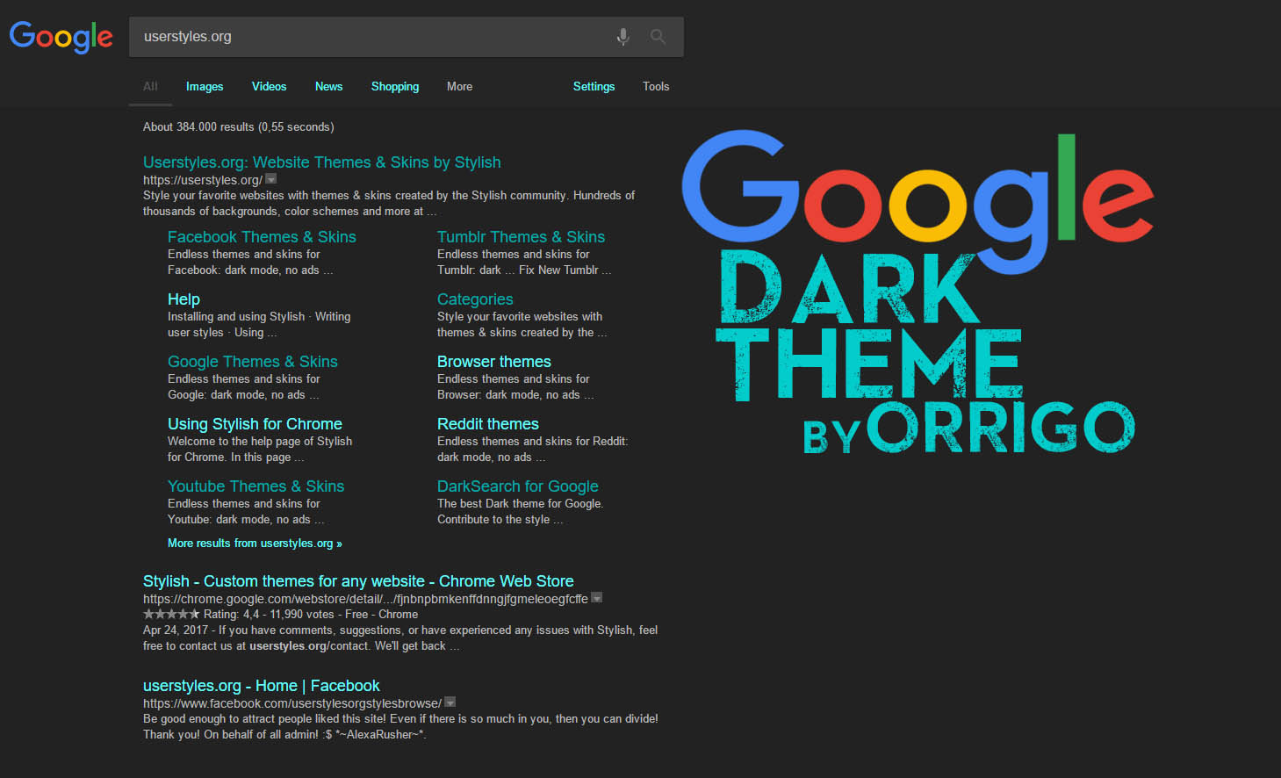The image size is (1281, 778).
Task: Open userstyles.org - Home | Facebook result
Action: (262, 686)
